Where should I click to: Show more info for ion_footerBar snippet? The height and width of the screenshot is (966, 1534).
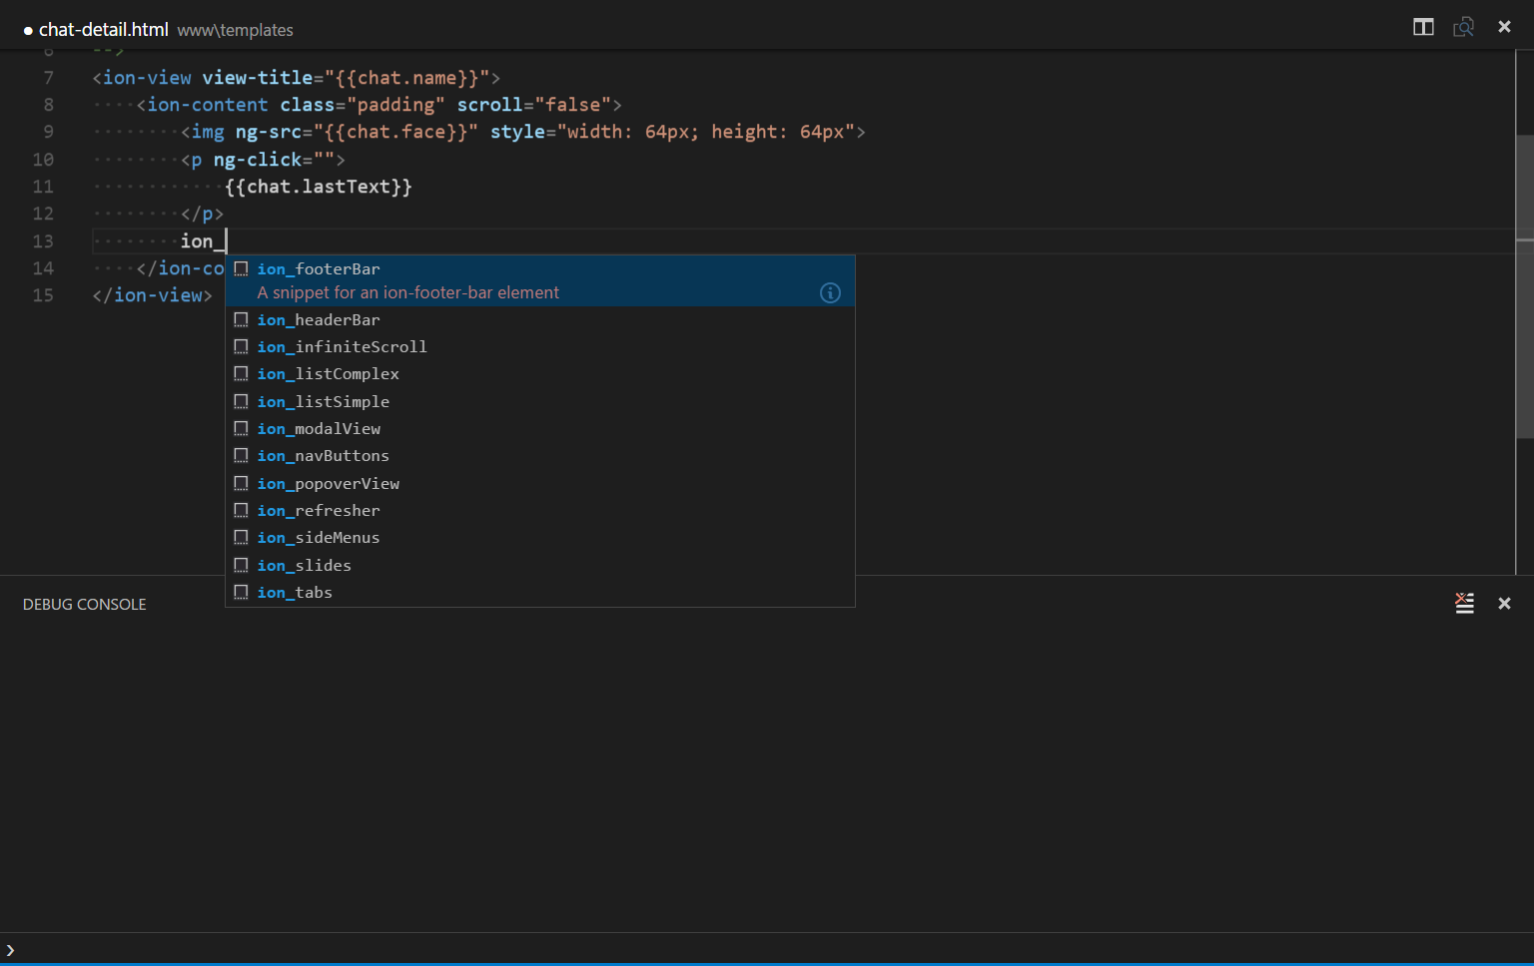point(830,292)
